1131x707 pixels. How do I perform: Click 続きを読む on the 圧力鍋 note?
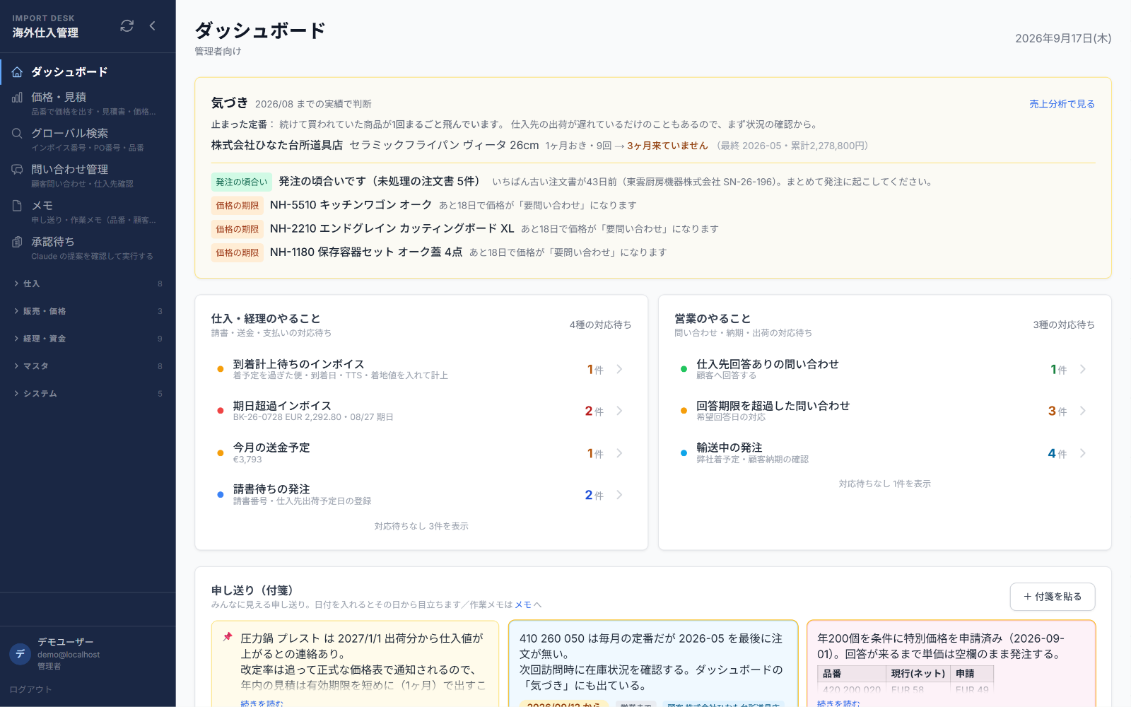(262, 703)
